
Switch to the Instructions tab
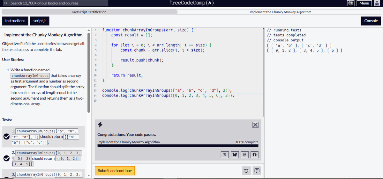point(15,21)
